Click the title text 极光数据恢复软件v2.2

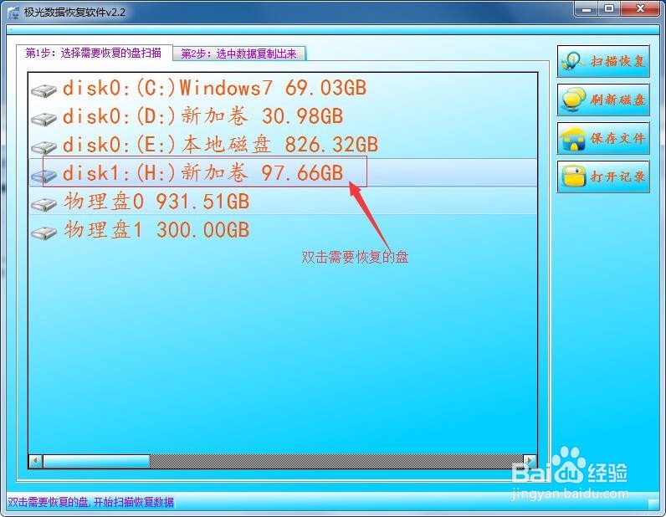(x=74, y=13)
